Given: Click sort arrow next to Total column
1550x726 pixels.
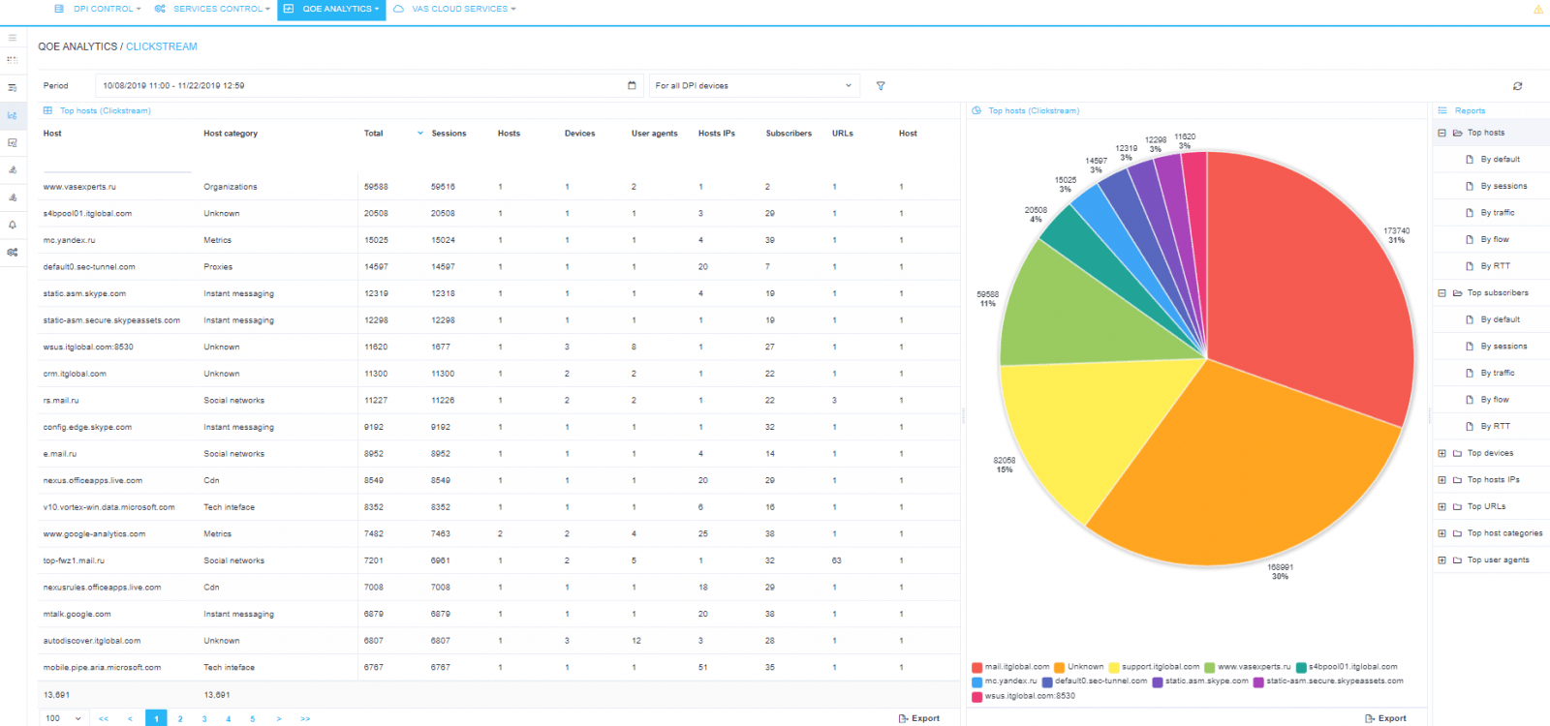Looking at the screenshot, I should pos(420,134).
